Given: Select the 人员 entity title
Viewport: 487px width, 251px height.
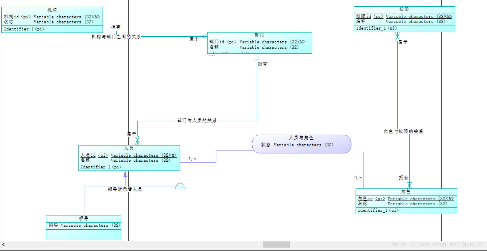Looking at the screenshot, I should point(129,148).
